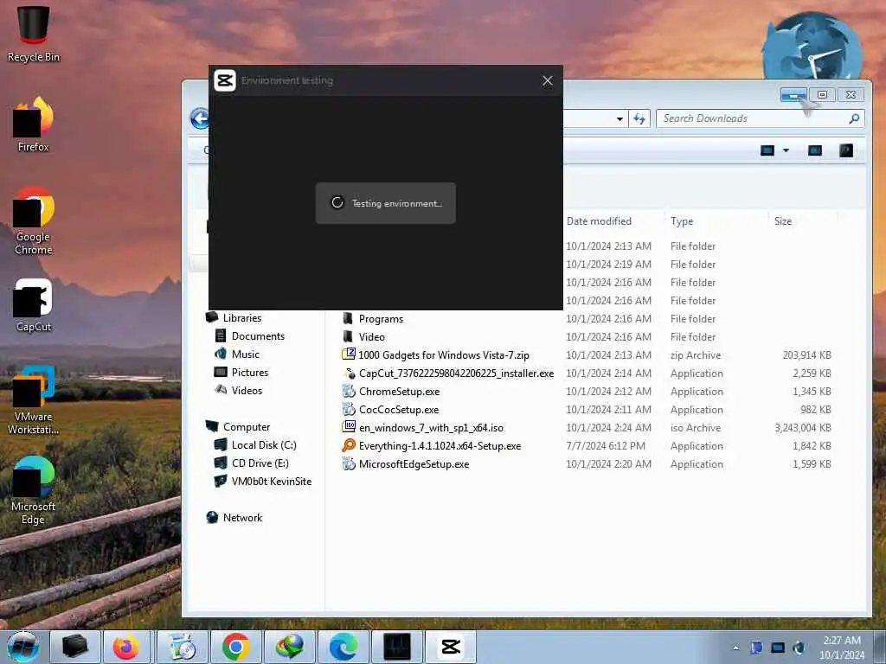Switch to CapCut taskbar button

[x=450, y=647]
